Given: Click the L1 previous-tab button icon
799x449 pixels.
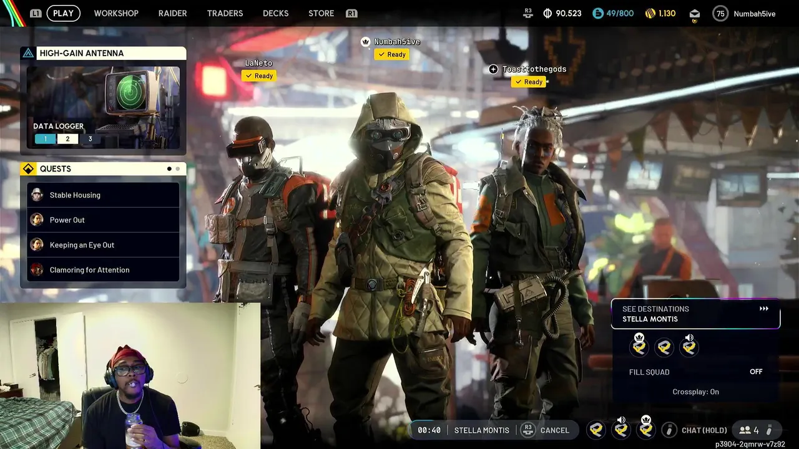Looking at the screenshot, I should (x=36, y=13).
